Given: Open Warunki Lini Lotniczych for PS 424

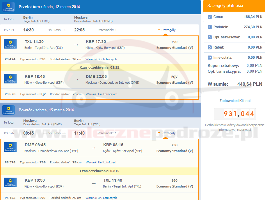Looking at the screenshot, I should point(101,59).
